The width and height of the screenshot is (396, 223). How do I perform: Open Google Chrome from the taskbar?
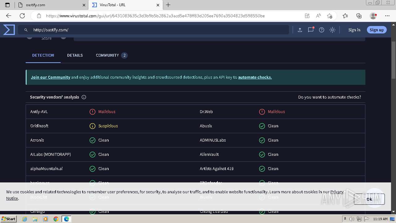(x=56, y=219)
